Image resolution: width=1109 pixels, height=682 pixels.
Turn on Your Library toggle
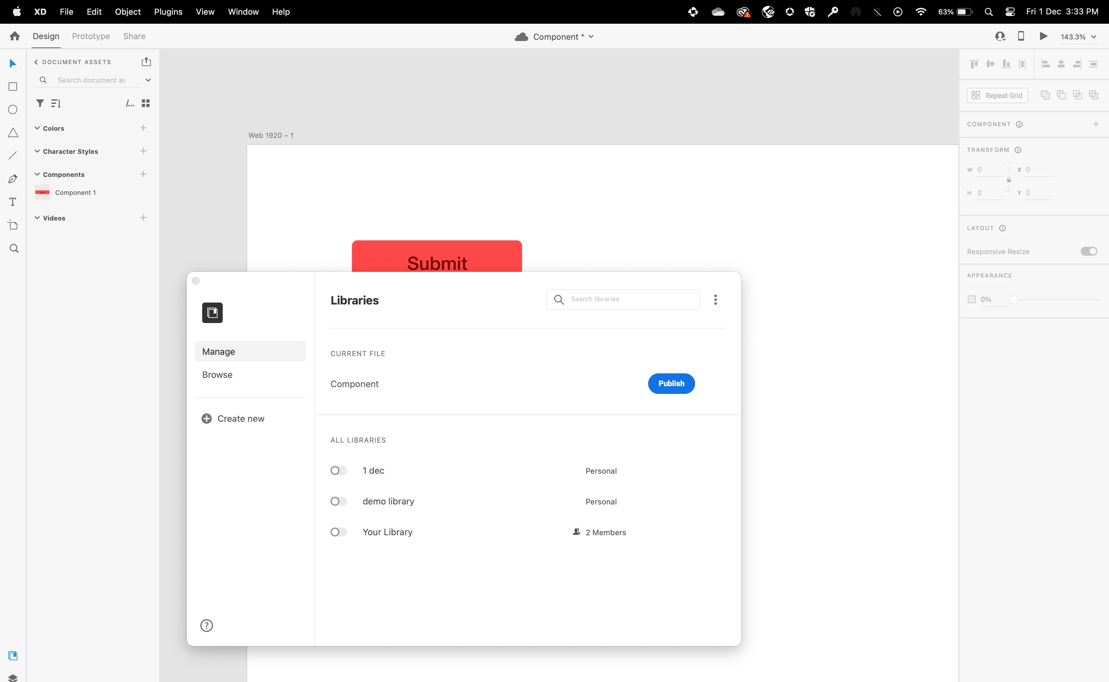coord(339,532)
